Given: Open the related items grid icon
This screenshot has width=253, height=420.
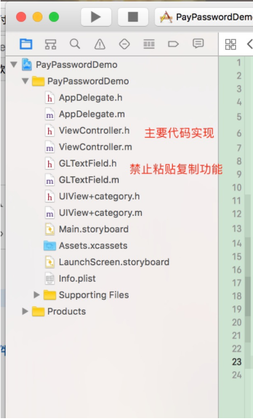Looking at the screenshot, I should (231, 44).
